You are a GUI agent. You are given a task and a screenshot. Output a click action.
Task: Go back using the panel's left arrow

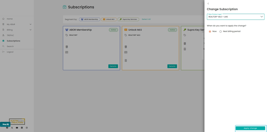tap(208, 3)
